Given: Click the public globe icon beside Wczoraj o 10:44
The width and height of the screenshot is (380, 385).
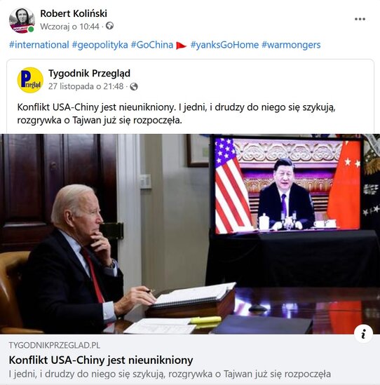Looking at the screenshot, I should (109, 26).
